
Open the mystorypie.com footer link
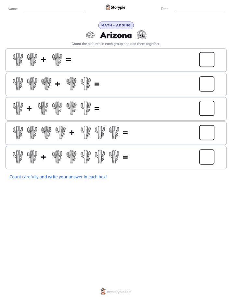[119, 292]
